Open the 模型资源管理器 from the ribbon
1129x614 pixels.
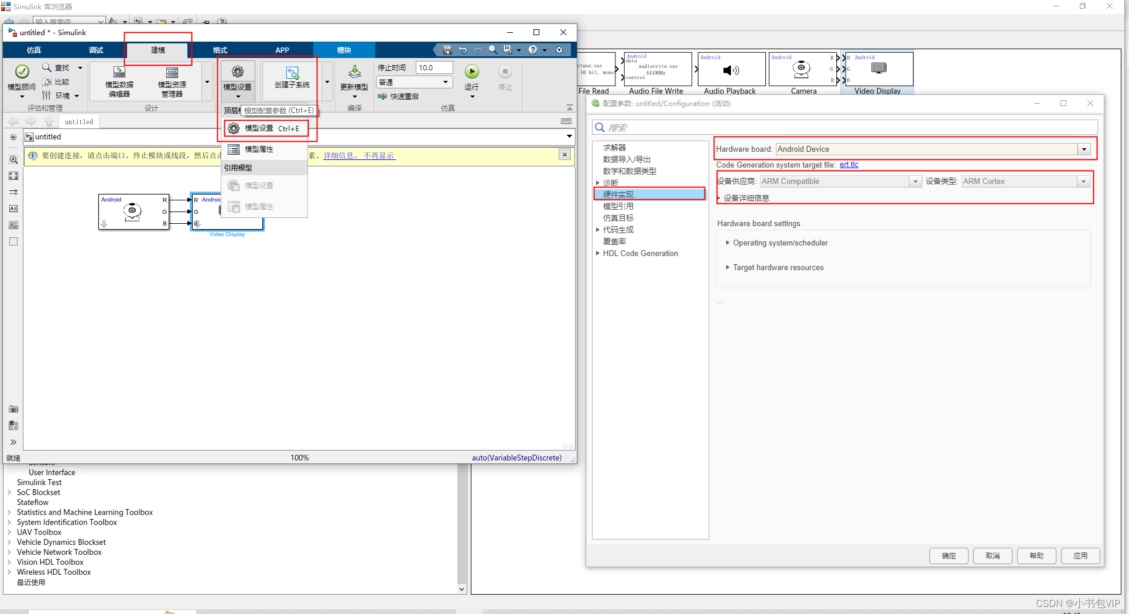pyautogui.click(x=172, y=81)
